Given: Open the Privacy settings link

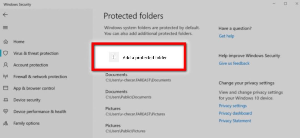Looking at the screenshot, I should tap(232, 106).
